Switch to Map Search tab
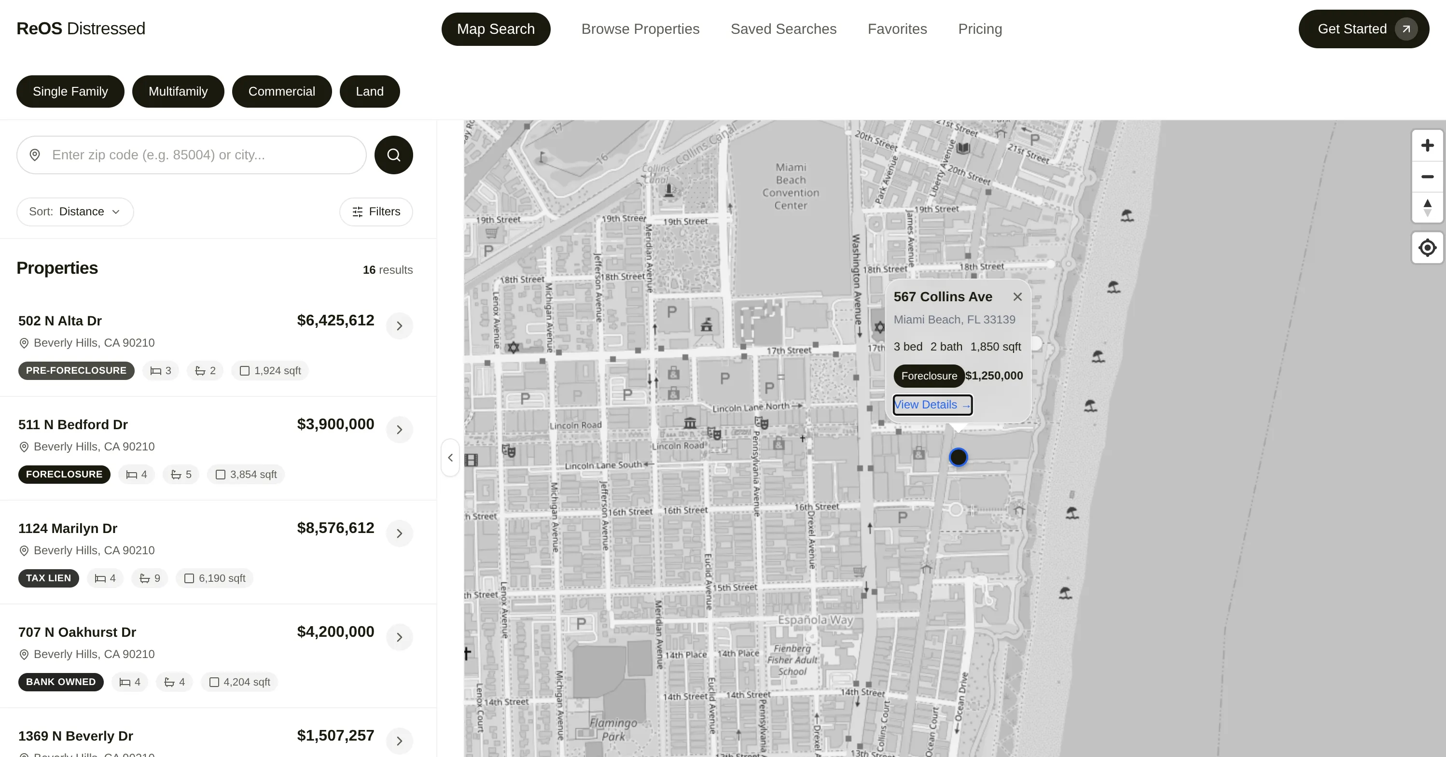This screenshot has width=1446, height=757. click(496, 29)
